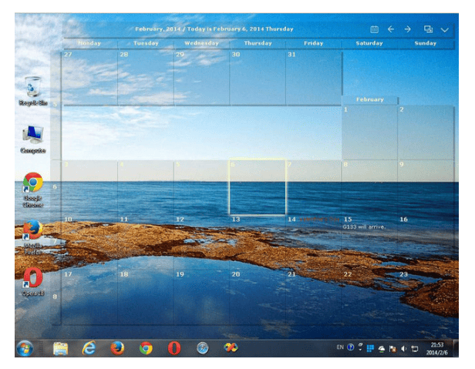Click the calendar window mode icon
This screenshot has width=475, height=369.
[428, 29]
